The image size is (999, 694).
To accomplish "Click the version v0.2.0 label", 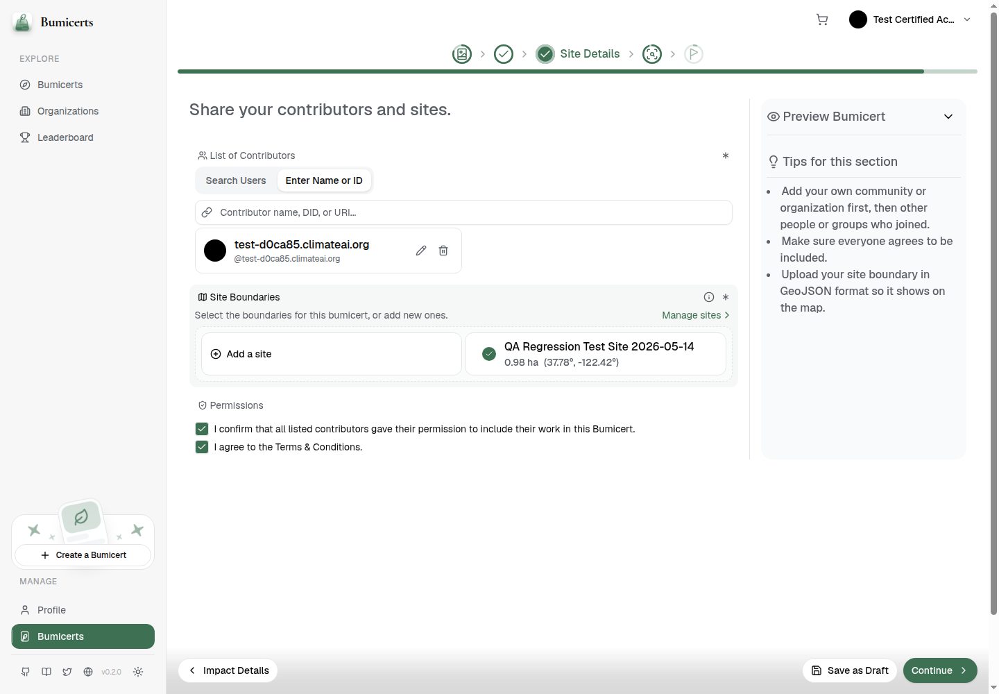I will tap(111, 672).
